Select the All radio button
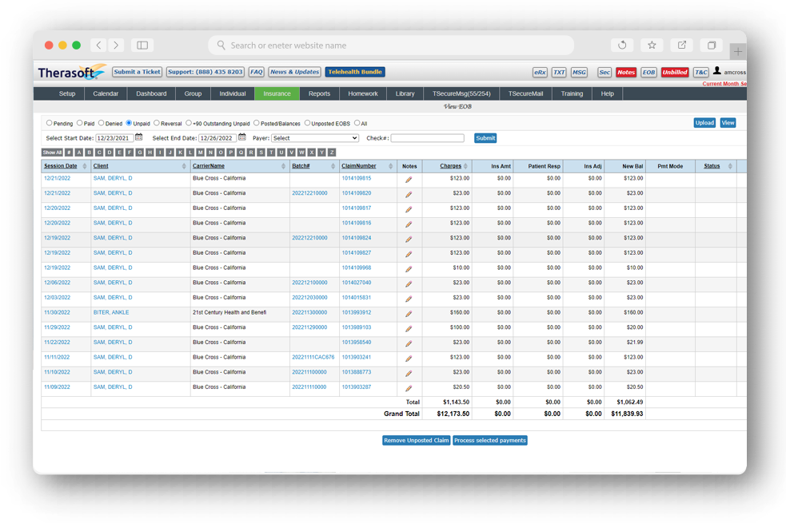The width and height of the screenshot is (786, 523). 357,123
